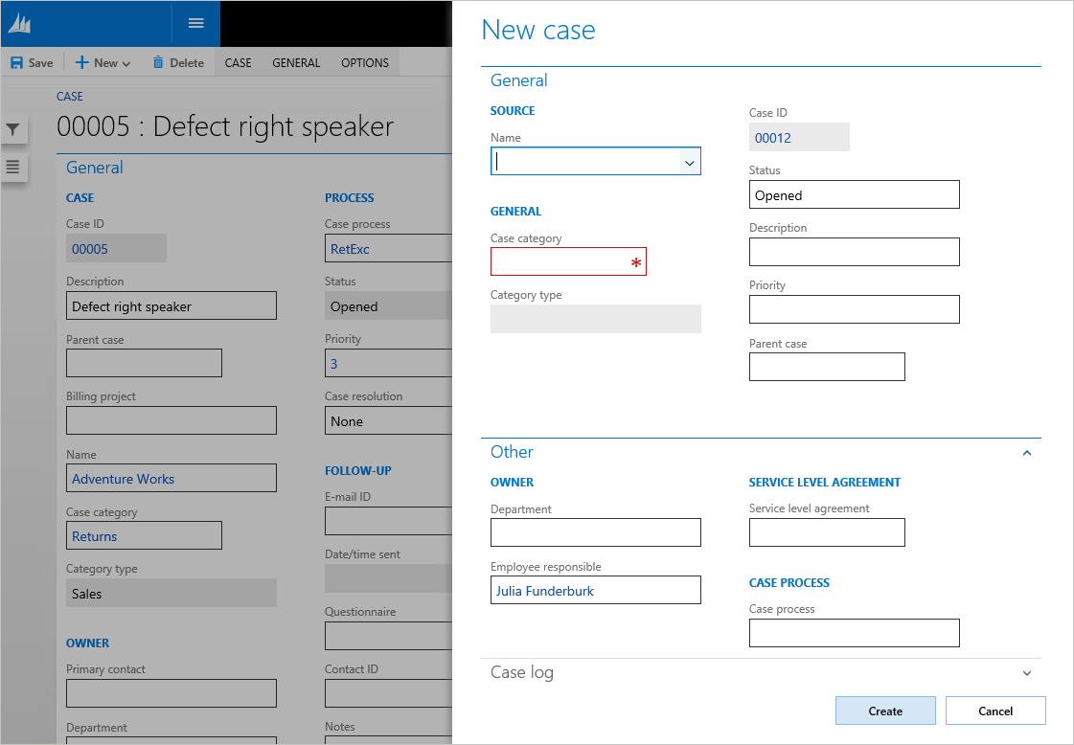The image size is (1074, 745).
Task: Click the Priority 3 field
Action: [388, 363]
